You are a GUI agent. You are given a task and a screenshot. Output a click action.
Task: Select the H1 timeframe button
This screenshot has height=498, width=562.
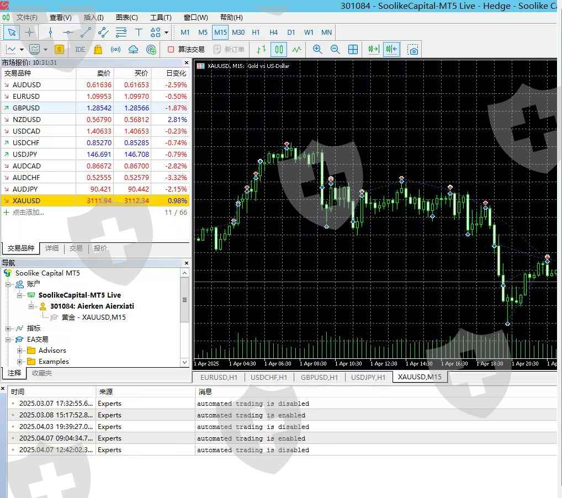click(x=256, y=33)
